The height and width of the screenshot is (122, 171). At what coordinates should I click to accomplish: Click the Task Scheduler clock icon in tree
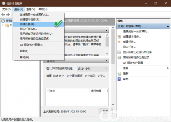[3, 21]
